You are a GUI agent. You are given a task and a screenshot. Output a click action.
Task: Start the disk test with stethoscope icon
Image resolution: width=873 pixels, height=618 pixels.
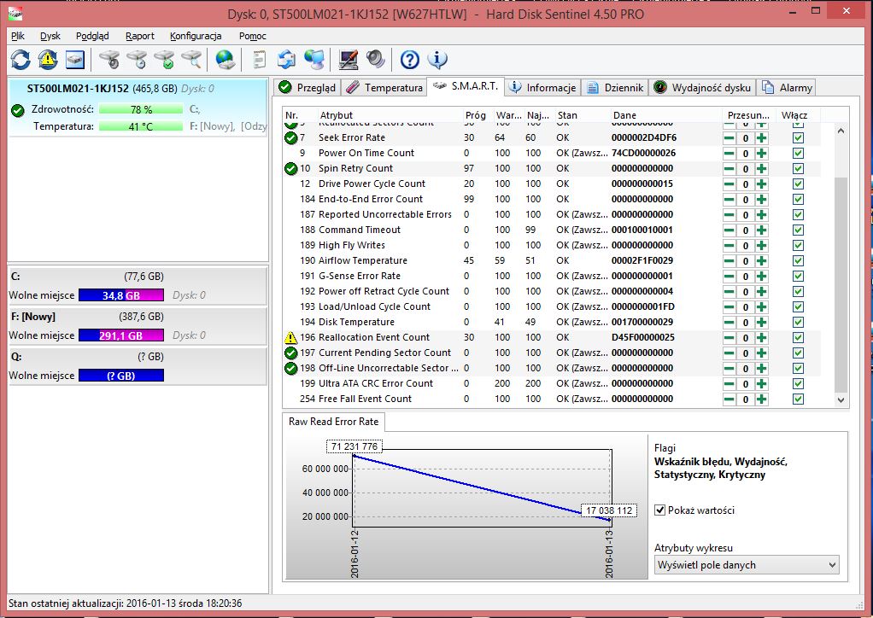point(109,60)
